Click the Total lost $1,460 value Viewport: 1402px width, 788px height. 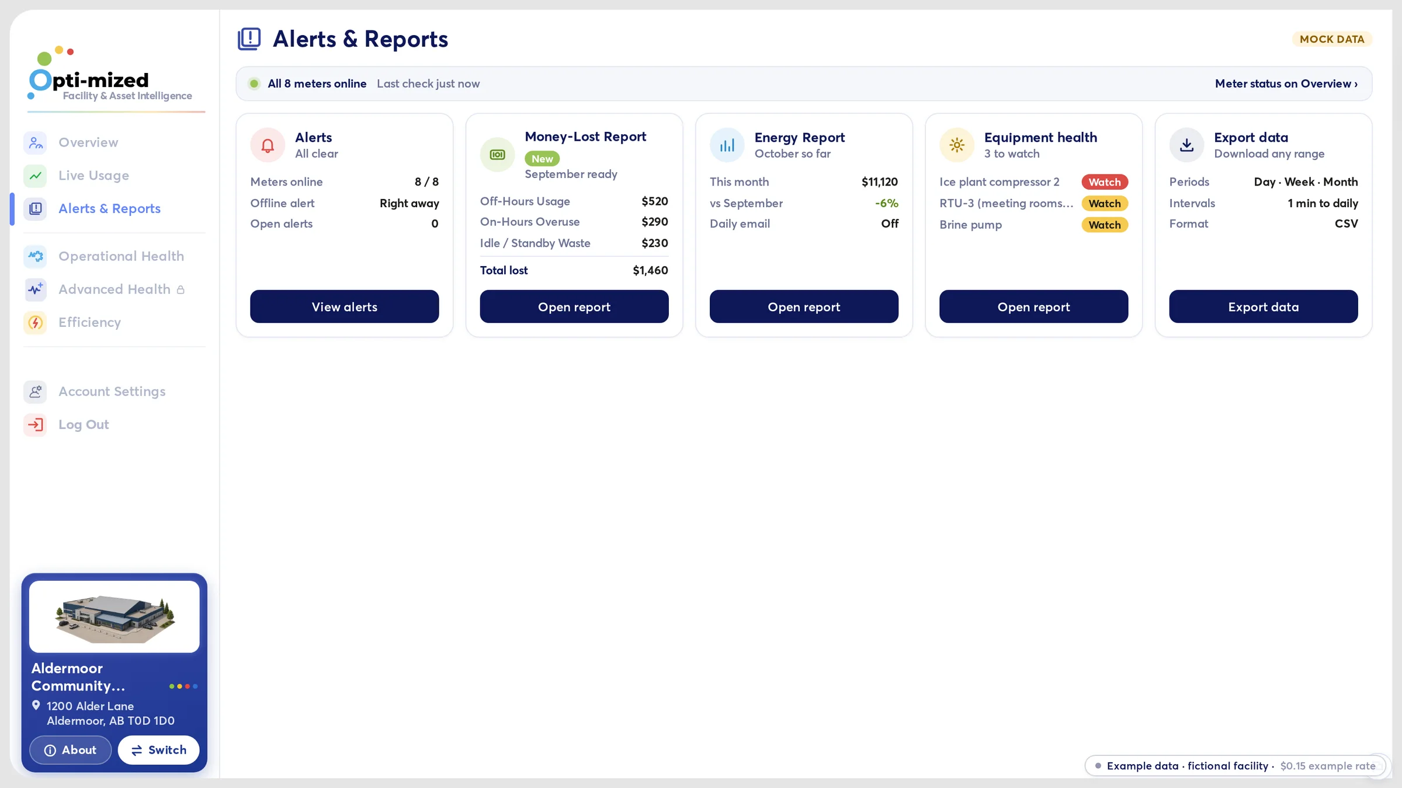point(650,270)
